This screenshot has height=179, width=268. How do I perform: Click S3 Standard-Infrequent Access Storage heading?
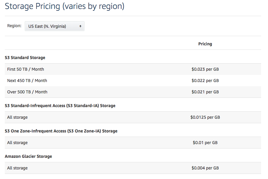pos(60,106)
